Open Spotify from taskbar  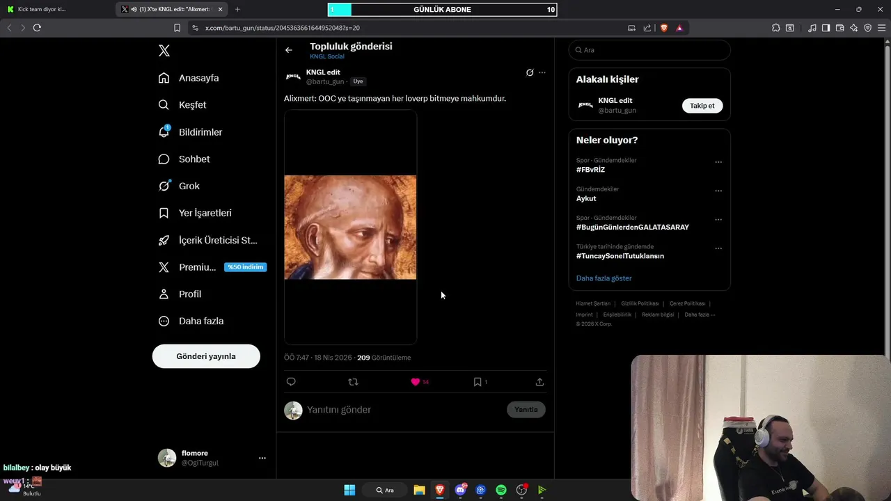tap(501, 490)
